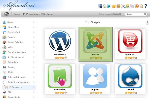Click the Calendars category icon

tap(5, 62)
